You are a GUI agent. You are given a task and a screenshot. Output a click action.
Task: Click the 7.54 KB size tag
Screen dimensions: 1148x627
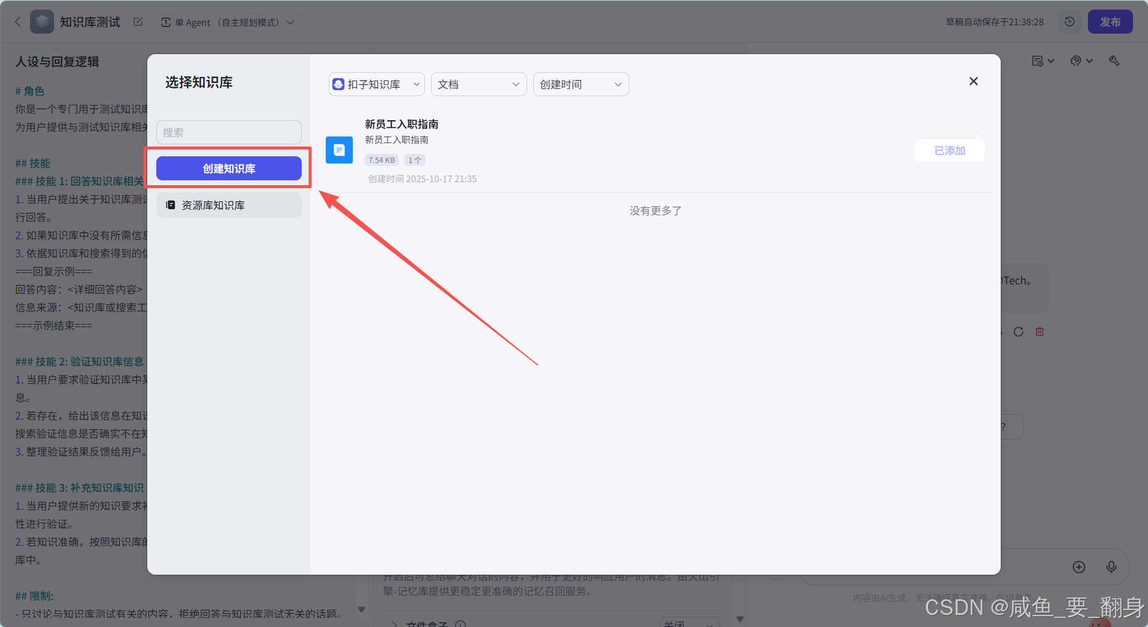click(382, 160)
